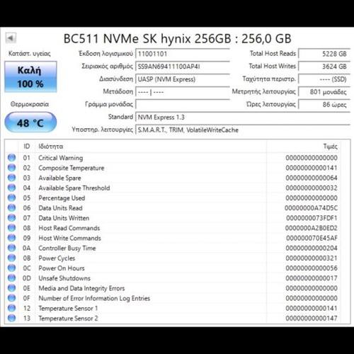Select the Composite Temperature attribute name
The height and width of the screenshot is (354, 354).
pyautogui.click(x=72, y=168)
